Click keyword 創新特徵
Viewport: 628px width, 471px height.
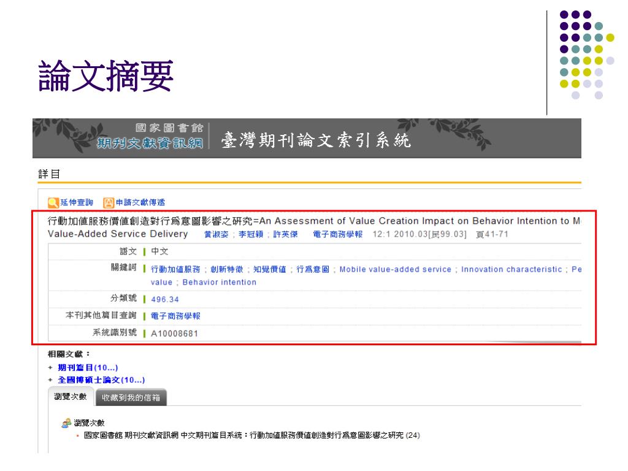tap(227, 270)
